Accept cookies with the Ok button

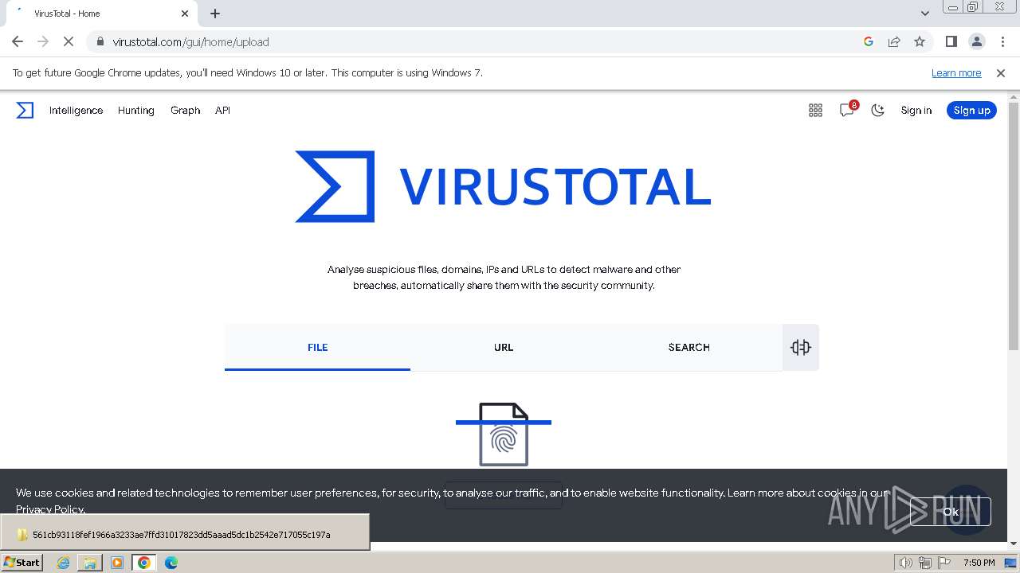(951, 512)
